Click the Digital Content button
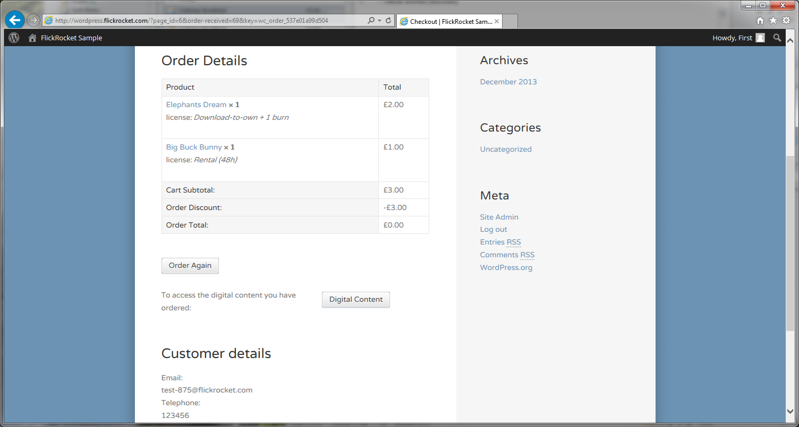The height and width of the screenshot is (427, 799). [356, 300]
